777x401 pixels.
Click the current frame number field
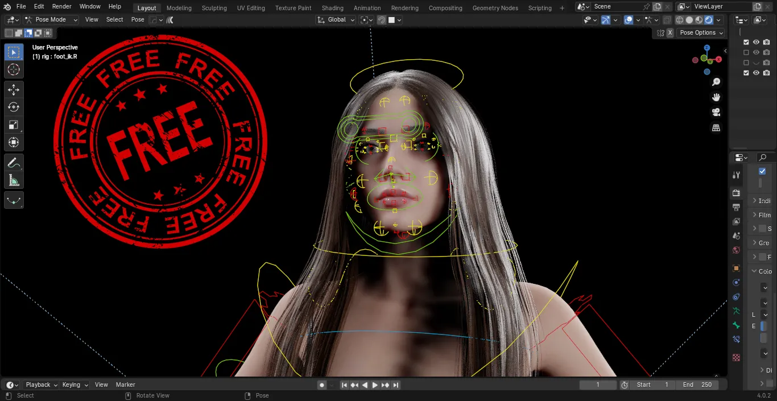(598, 385)
